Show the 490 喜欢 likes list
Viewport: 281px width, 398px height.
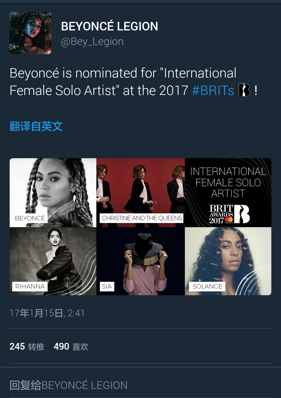[71, 346]
